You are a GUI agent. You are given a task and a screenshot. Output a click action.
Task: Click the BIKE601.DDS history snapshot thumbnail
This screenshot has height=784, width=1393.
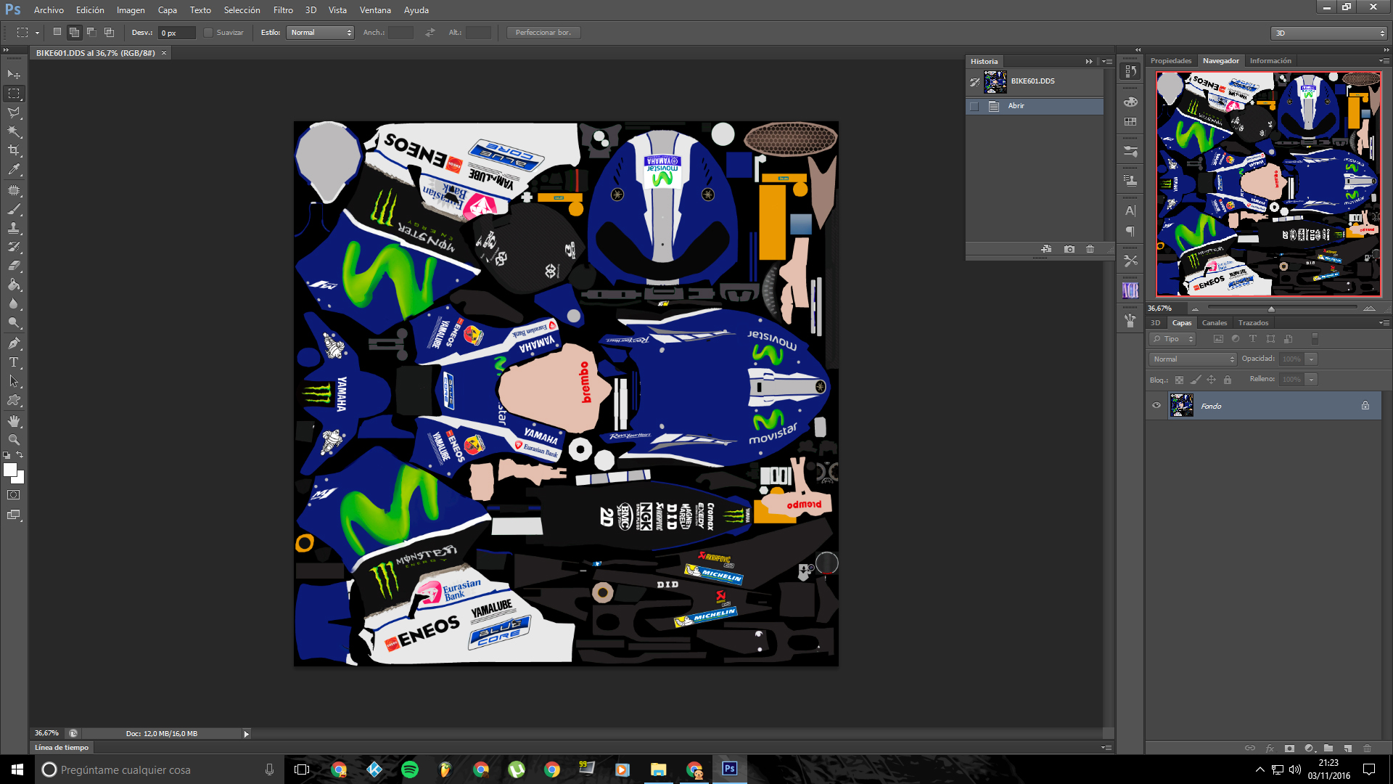pyautogui.click(x=995, y=81)
